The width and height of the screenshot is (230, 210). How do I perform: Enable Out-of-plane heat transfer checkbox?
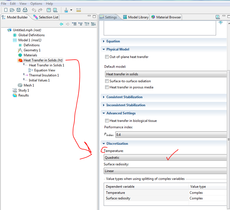pos(107,57)
